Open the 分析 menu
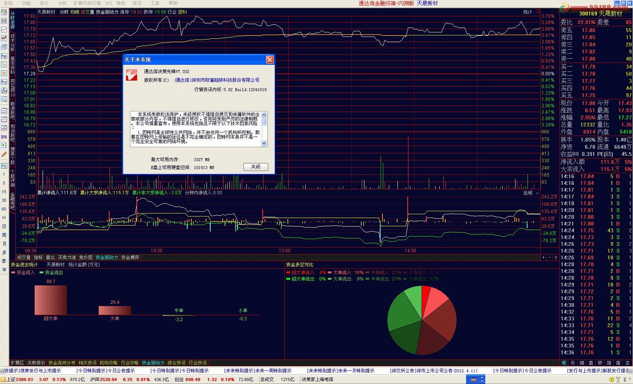The image size is (633, 384). (x=62, y=3)
